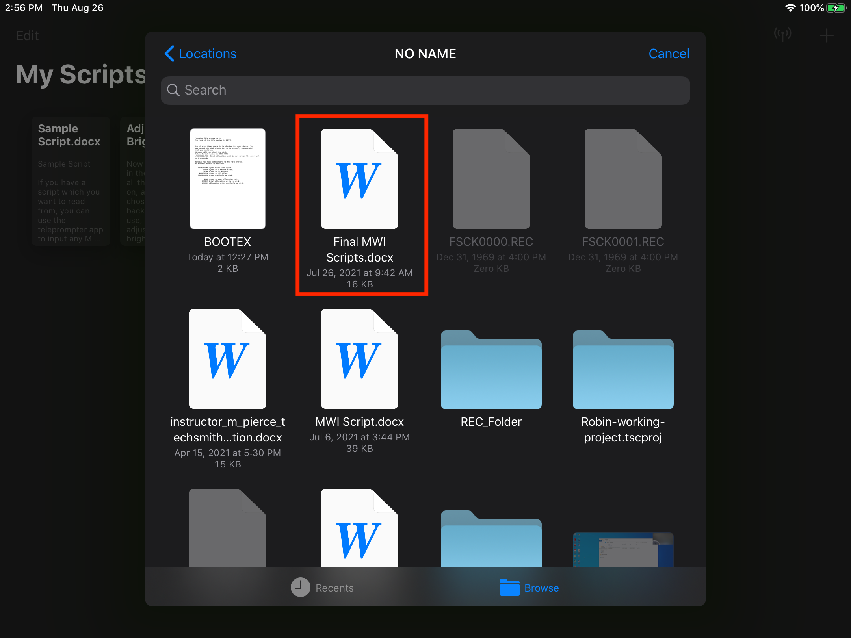851x638 pixels.
Task: Open Robin-working-project.tscproj folder
Action: pos(623,370)
